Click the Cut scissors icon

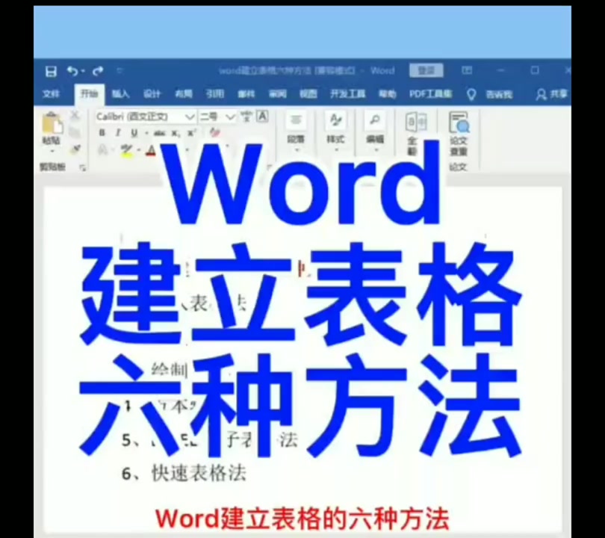(75, 115)
